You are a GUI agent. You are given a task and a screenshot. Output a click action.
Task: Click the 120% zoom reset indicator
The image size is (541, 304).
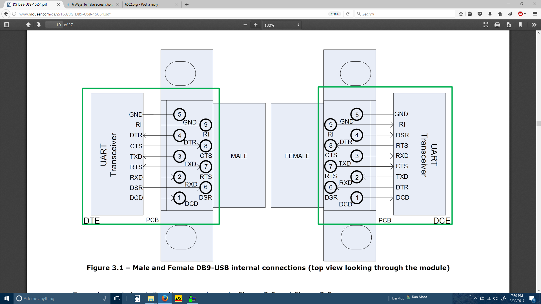(334, 14)
